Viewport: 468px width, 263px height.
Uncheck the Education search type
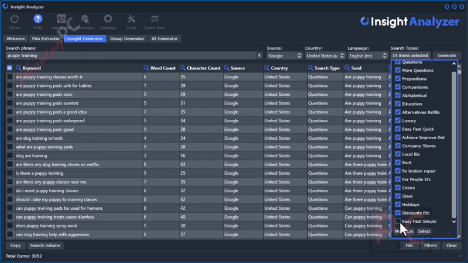[x=398, y=104]
